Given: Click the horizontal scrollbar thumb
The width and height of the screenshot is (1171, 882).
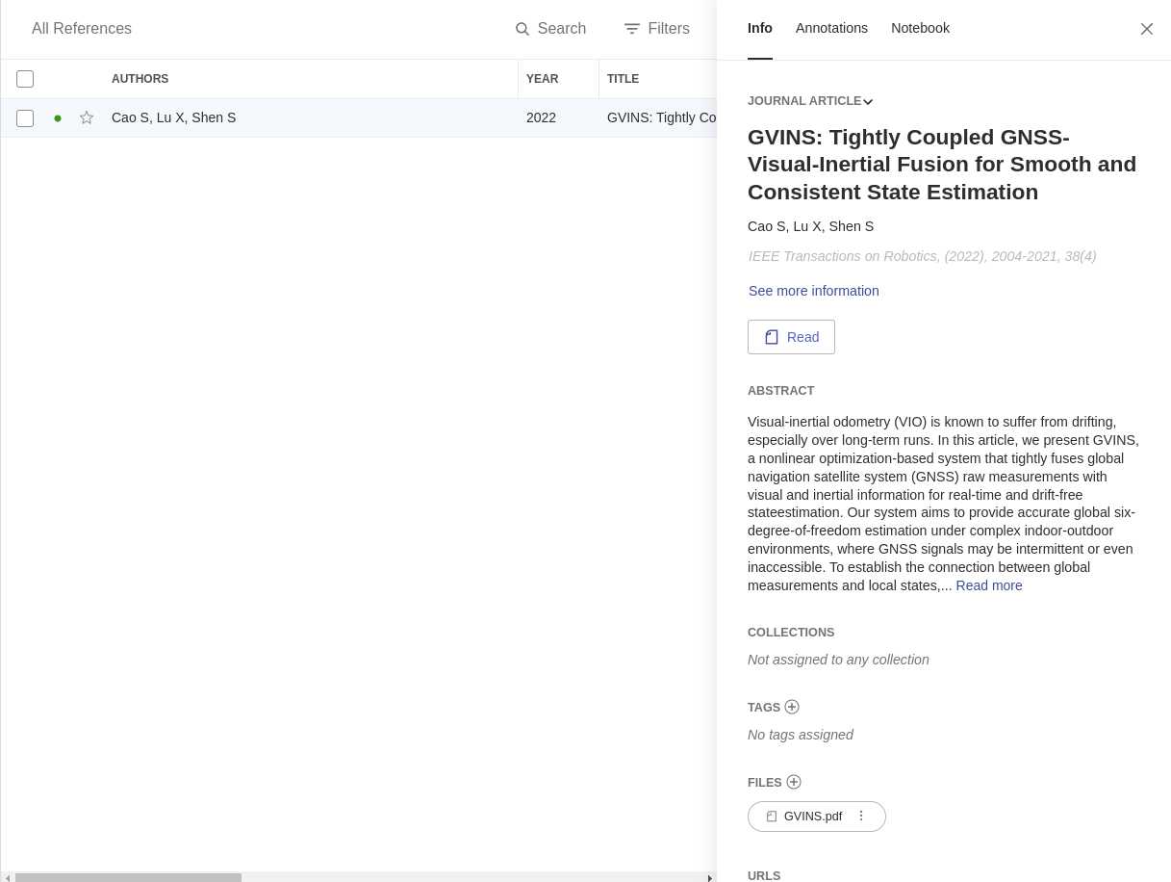Looking at the screenshot, I should click(x=128, y=877).
